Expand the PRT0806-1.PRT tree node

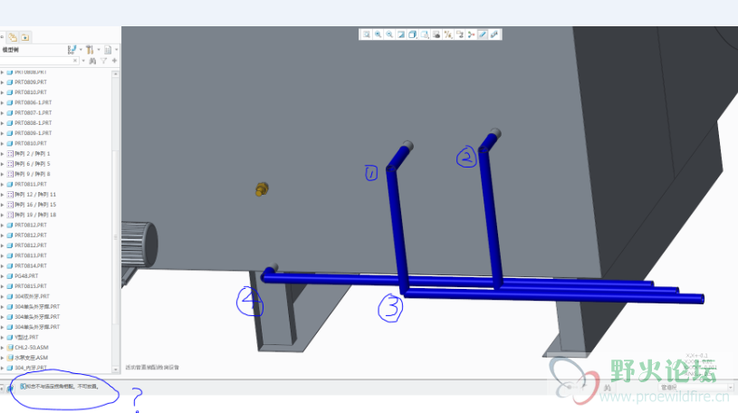click(x=3, y=102)
